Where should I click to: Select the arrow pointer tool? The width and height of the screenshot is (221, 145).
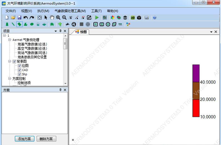46,17
